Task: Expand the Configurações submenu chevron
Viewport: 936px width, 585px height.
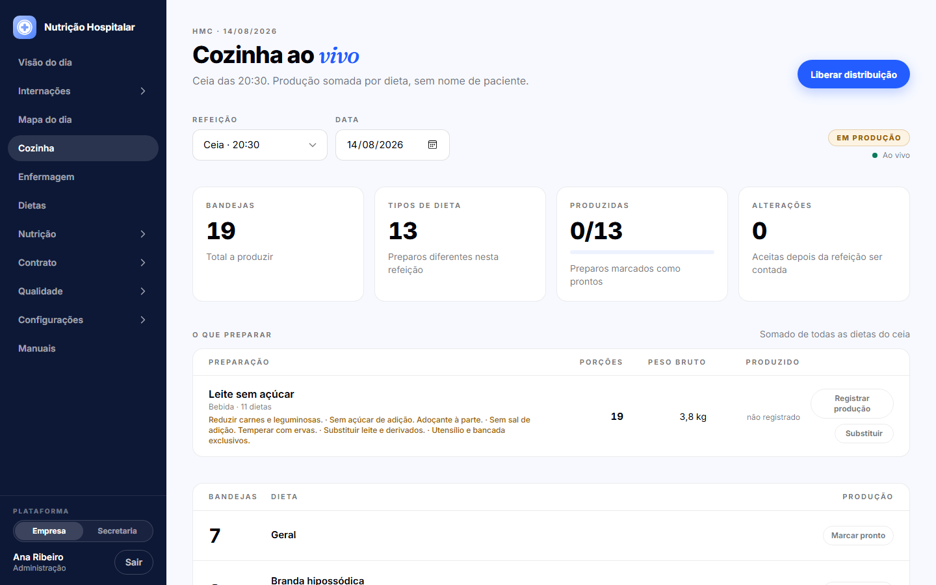Action: tap(143, 320)
